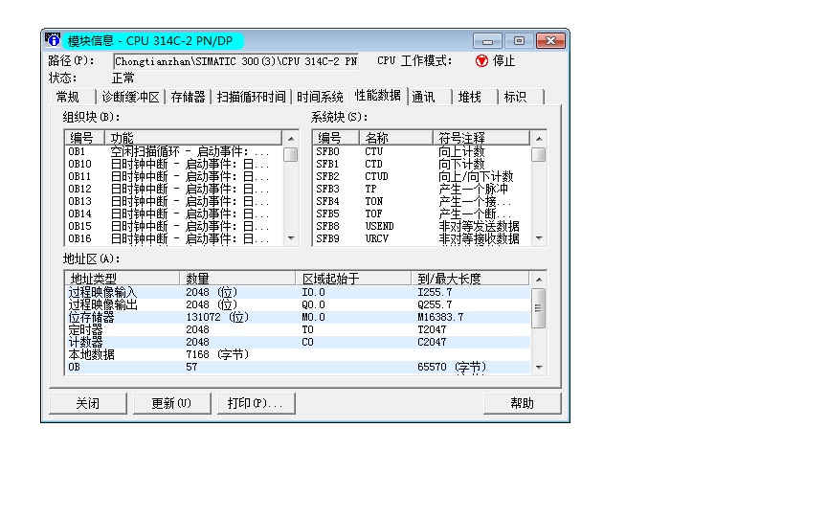
Task: Select the OB11 row
Action: pos(173,176)
